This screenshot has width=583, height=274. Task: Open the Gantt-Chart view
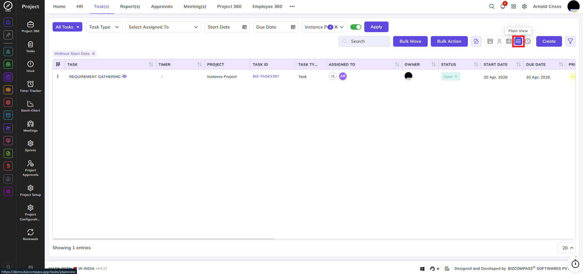click(x=30, y=106)
